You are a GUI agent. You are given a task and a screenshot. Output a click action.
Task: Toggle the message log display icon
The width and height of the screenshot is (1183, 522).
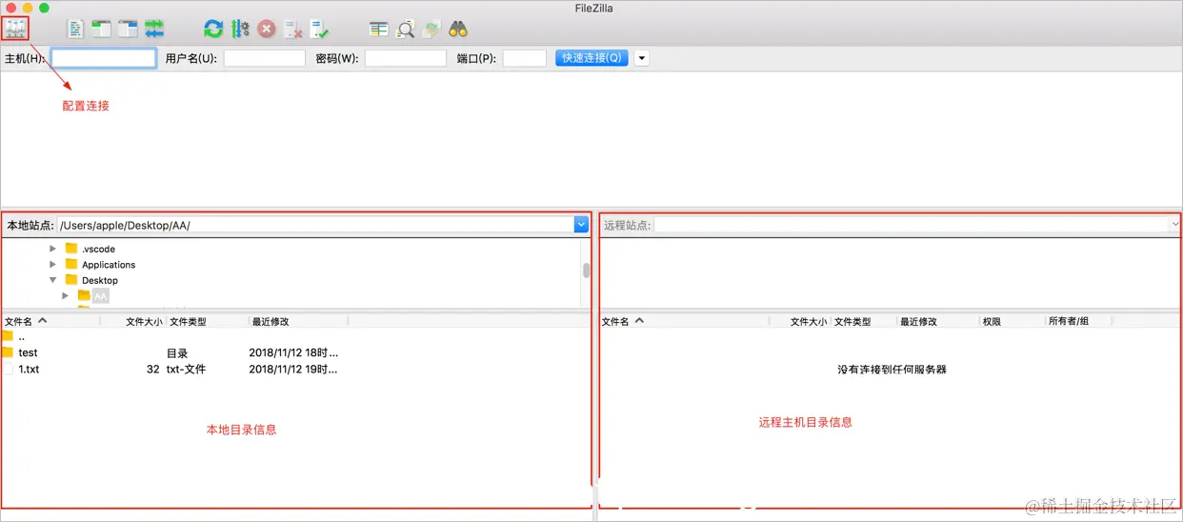pyautogui.click(x=75, y=29)
